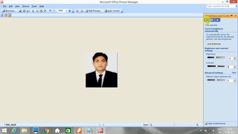Click the zoom percentage 100% field
Screen dimensions: 238x134
click(61, 11)
